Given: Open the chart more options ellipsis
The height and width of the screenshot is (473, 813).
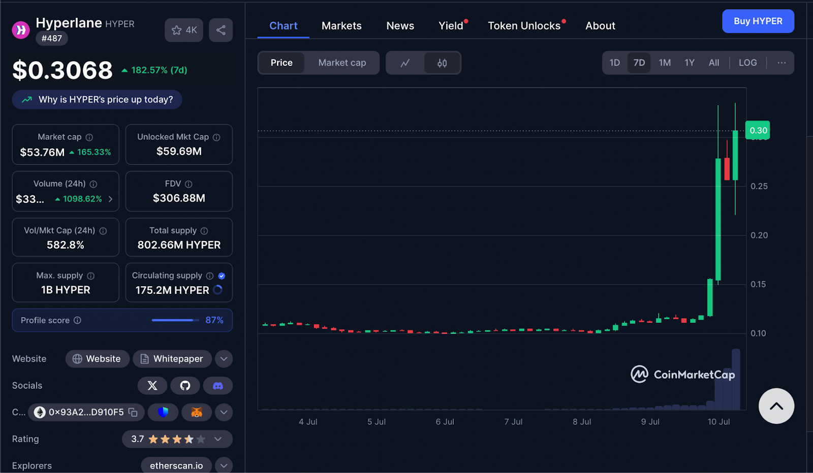Looking at the screenshot, I should click(x=781, y=63).
